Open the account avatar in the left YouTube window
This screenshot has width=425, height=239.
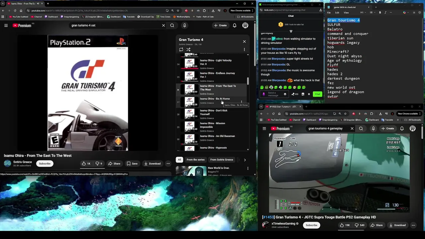pos(245,26)
